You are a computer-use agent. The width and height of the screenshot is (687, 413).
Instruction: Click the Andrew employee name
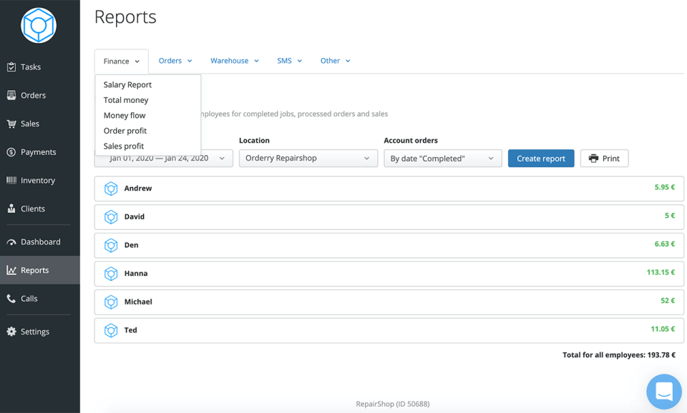point(138,188)
